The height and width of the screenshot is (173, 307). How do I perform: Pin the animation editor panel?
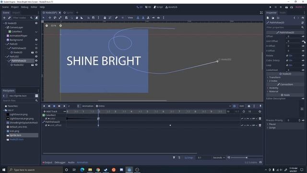tap(260, 106)
